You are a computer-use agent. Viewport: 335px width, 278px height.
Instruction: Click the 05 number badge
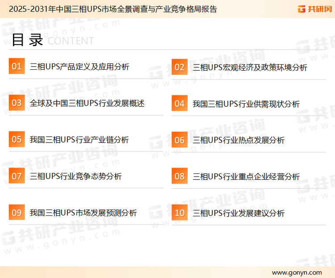pyautogui.click(x=17, y=139)
